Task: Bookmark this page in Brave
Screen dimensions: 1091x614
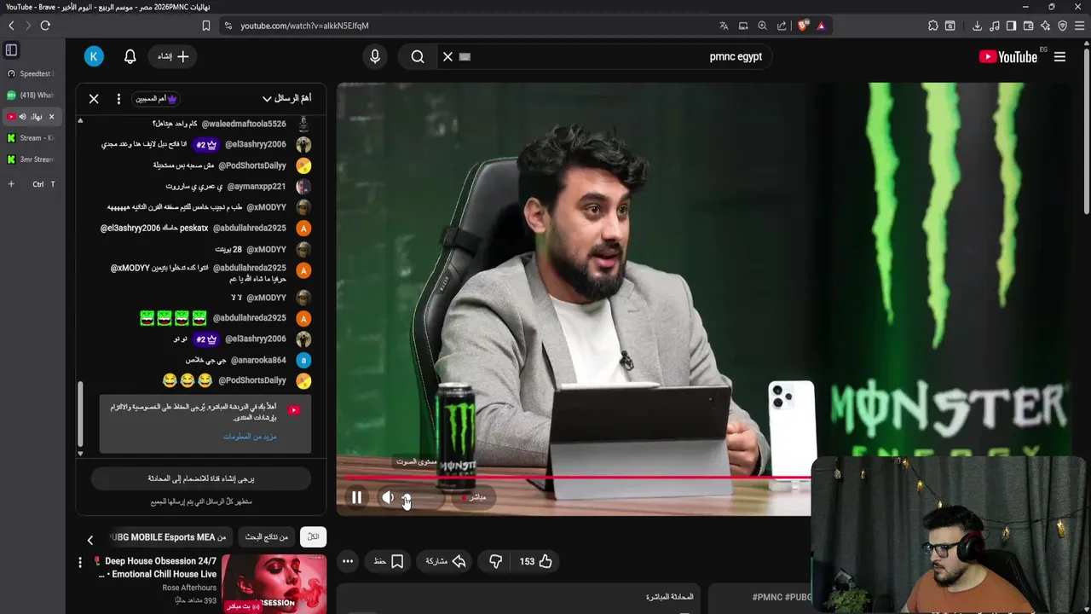Action: pos(206,26)
